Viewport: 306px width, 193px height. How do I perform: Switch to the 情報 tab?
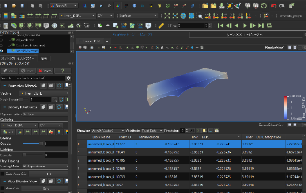(45, 58)
